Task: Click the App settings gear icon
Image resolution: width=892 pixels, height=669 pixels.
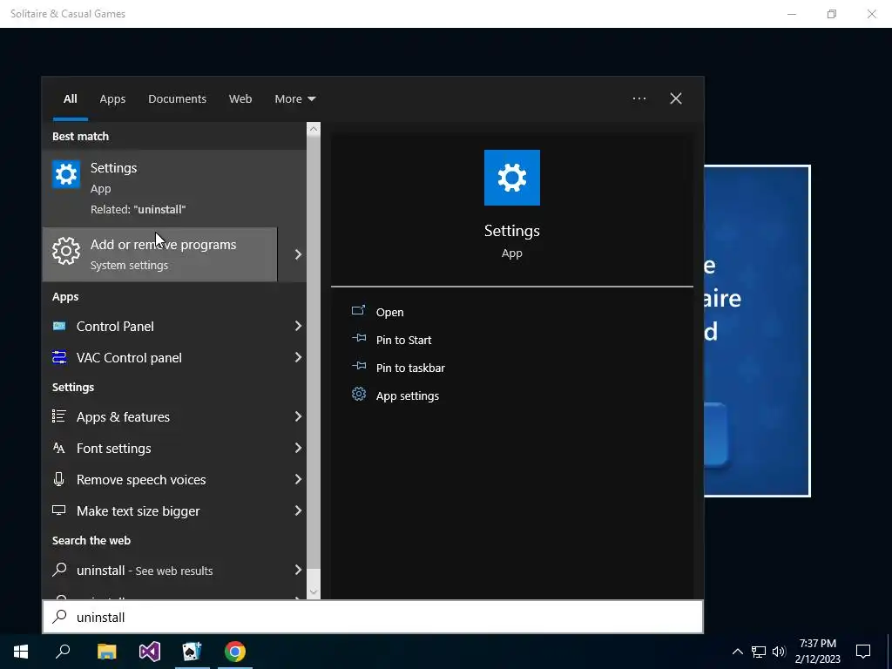Action: pos(358,394)
